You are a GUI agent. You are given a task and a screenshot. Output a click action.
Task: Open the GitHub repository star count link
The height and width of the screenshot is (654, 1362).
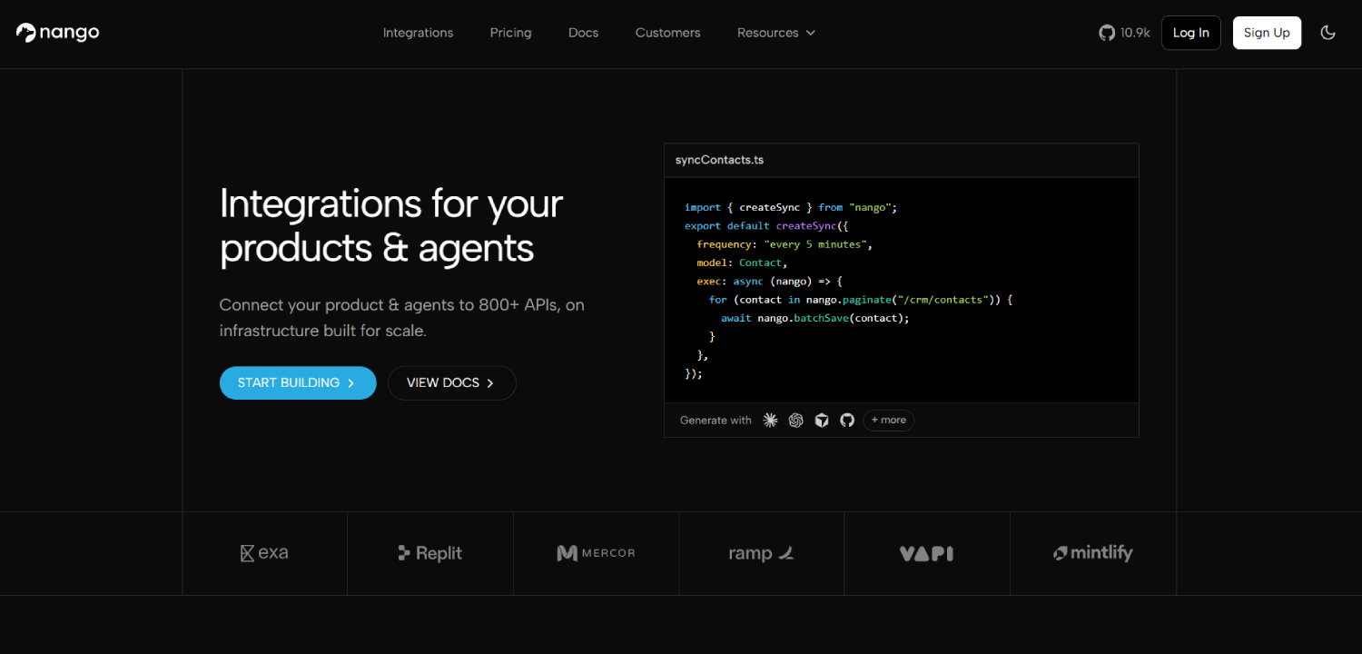pyautogui.click(x=1124, y=33)
